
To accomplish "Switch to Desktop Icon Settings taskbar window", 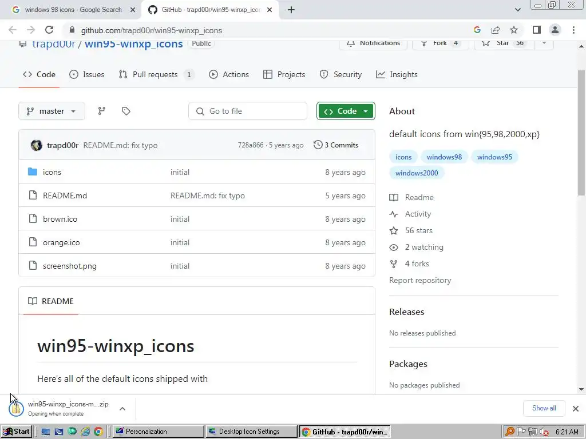I will click(x=251, y=432).
